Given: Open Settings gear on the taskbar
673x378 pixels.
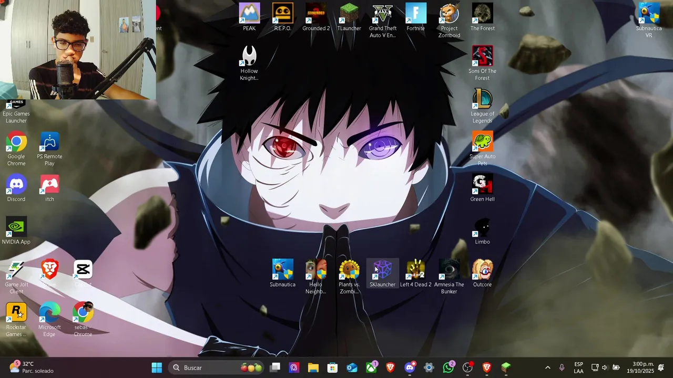Looking at the screenshot, I should click(429, 367).
